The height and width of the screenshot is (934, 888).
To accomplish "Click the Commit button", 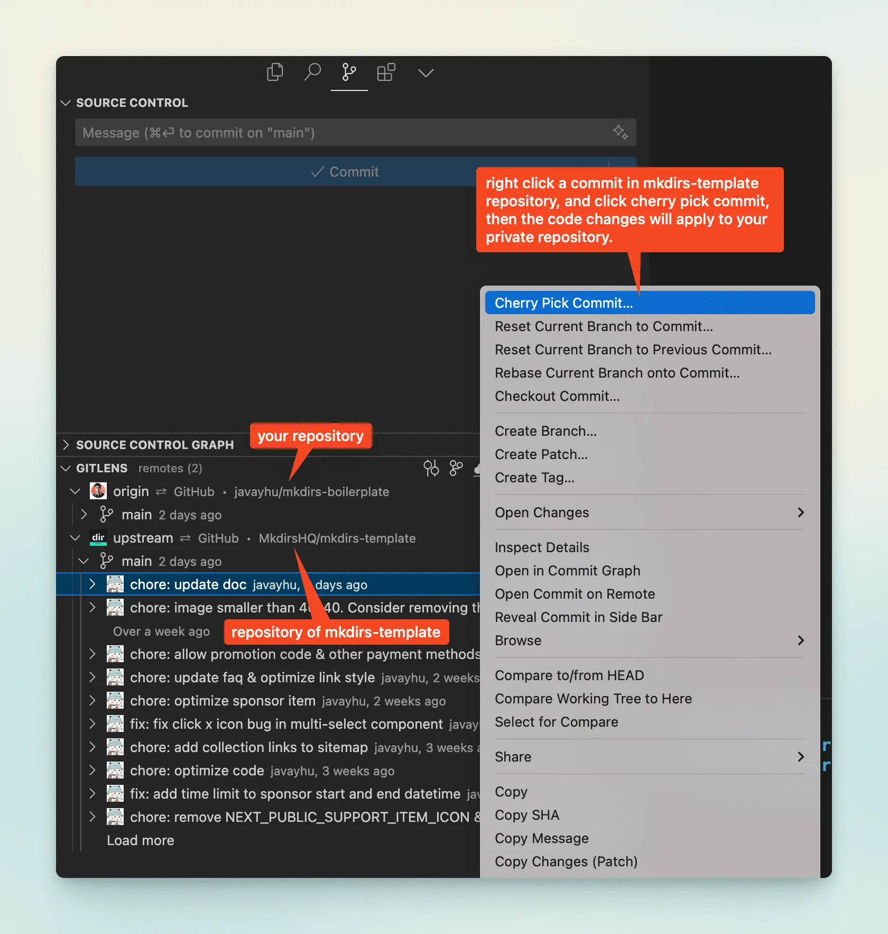I will 345,172.
